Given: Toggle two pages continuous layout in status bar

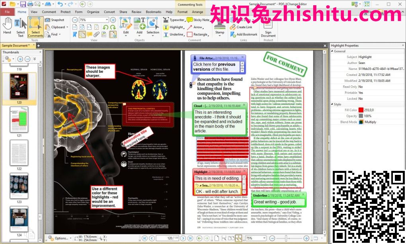Looking at the screenshot, I should coord(238,238).
